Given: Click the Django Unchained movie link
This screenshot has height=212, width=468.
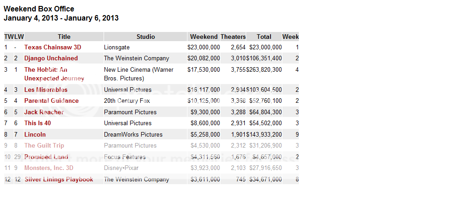Looking at the screenshot, I should tap(51, 58).
